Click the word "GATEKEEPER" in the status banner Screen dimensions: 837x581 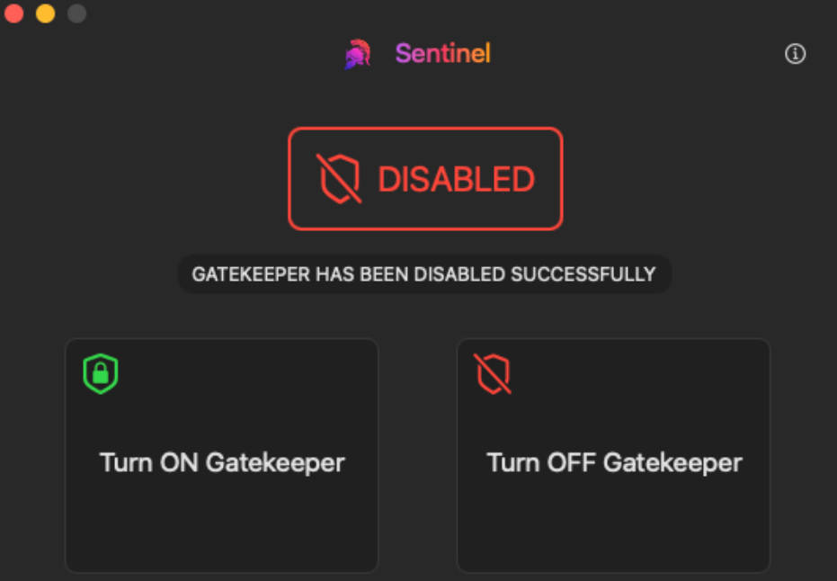pos(251,274)
